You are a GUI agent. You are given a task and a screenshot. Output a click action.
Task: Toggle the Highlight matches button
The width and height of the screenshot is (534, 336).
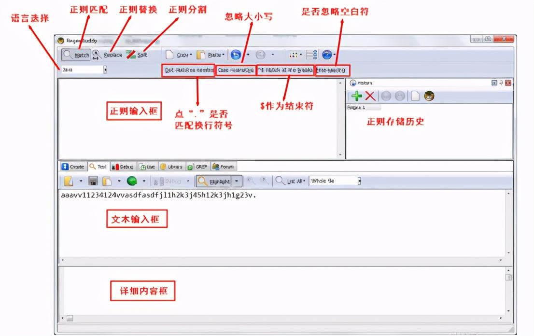pos(214,181)
